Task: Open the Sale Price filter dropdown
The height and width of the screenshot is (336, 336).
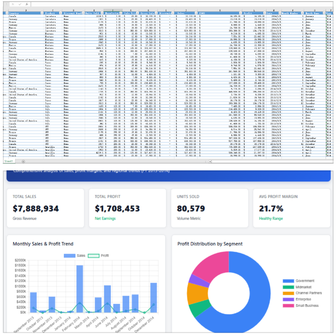Action: tap(137, 13)
